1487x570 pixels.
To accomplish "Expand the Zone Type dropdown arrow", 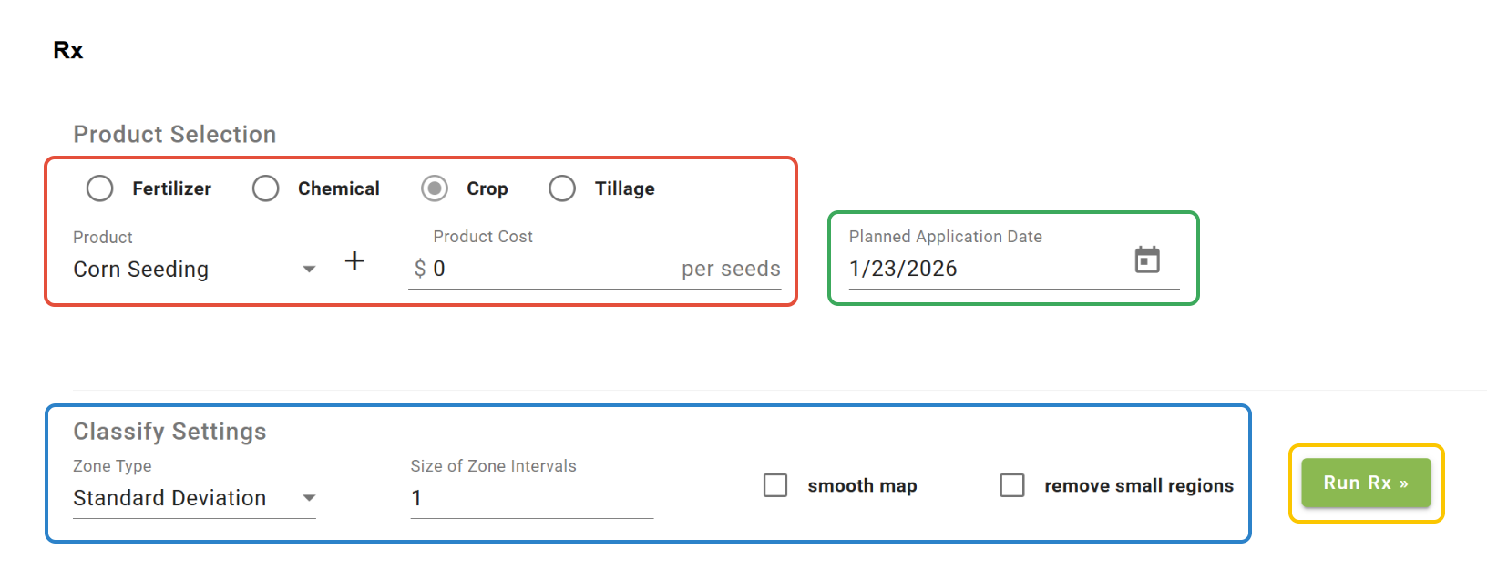I will click(309, 498).
